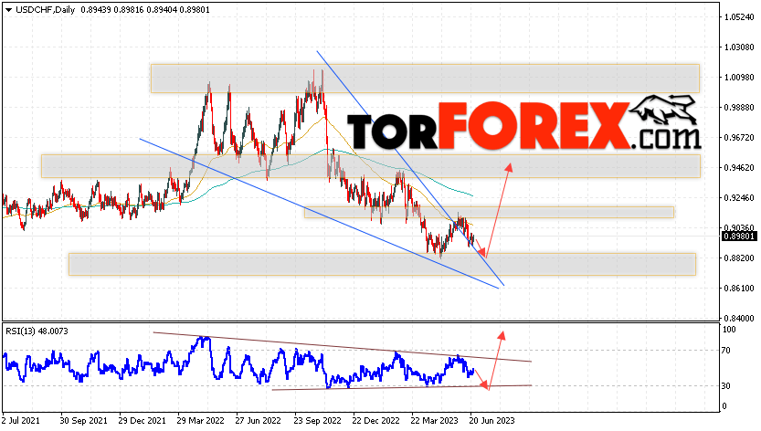Click the 23 Sep 2022 date label
The image size is (761, 431).
click(x=317, y=420)
